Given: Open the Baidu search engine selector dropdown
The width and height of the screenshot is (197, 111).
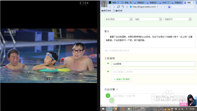Looking at the screenshot, I should click(170, 7).
